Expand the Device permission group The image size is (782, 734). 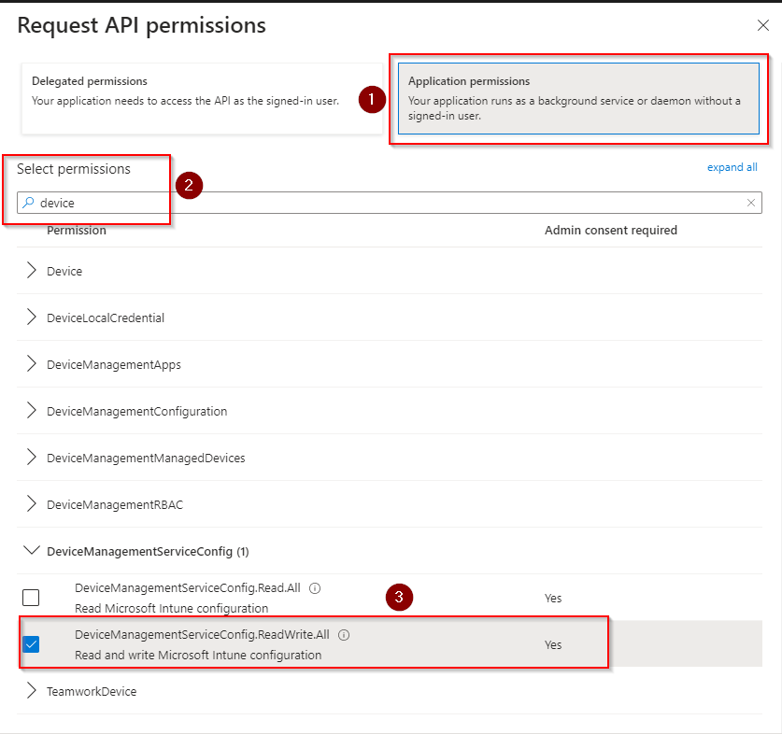tap(32, 271)
